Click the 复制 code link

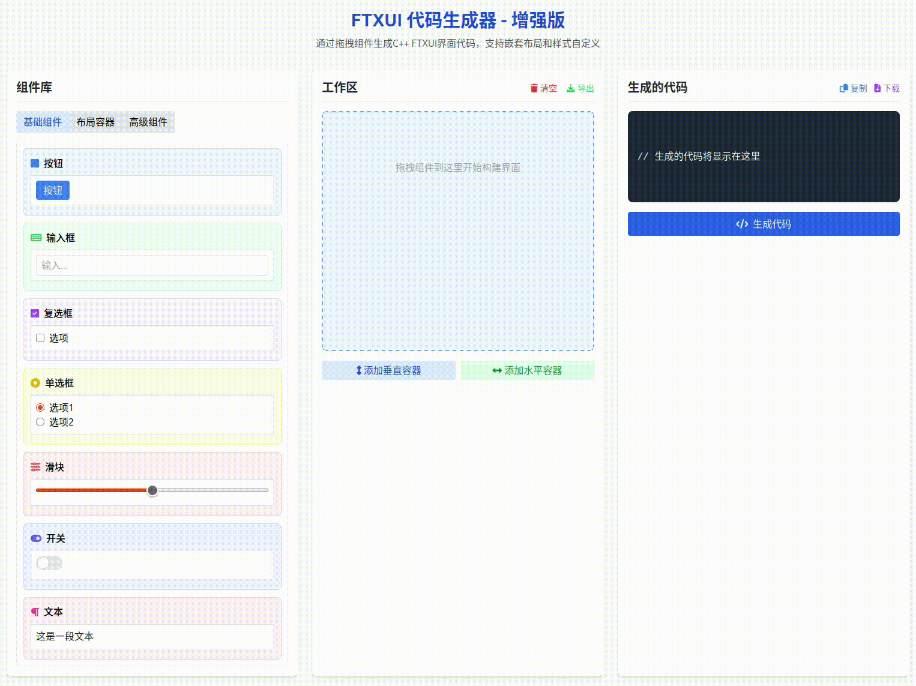[853, 88]
